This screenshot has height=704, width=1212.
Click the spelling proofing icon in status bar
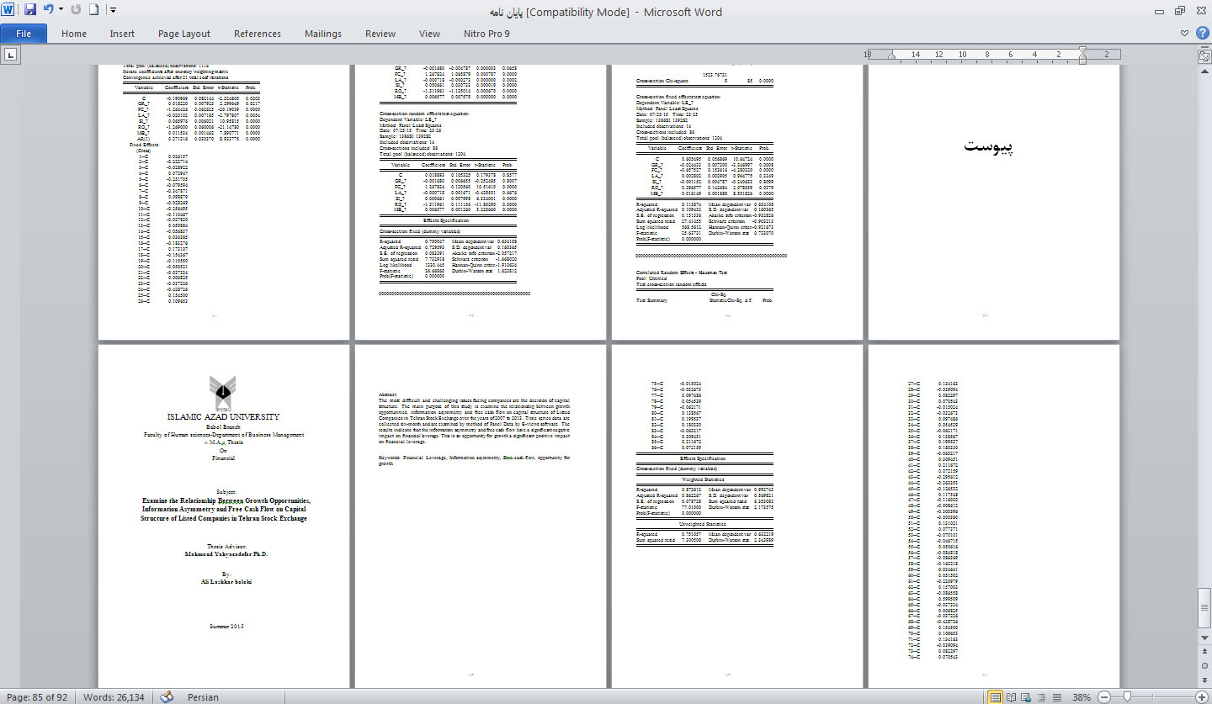pos(167,697)
